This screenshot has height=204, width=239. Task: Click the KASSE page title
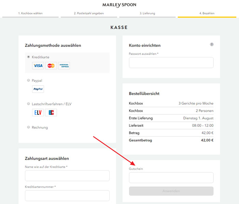pyautogui.click(x=119, y=27)
